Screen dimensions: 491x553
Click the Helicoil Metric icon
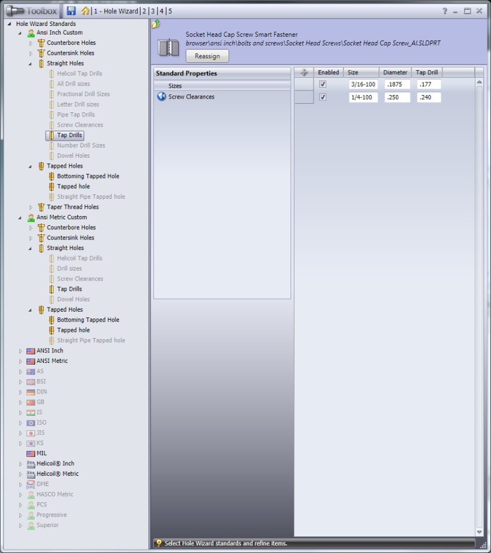point(31,474)
